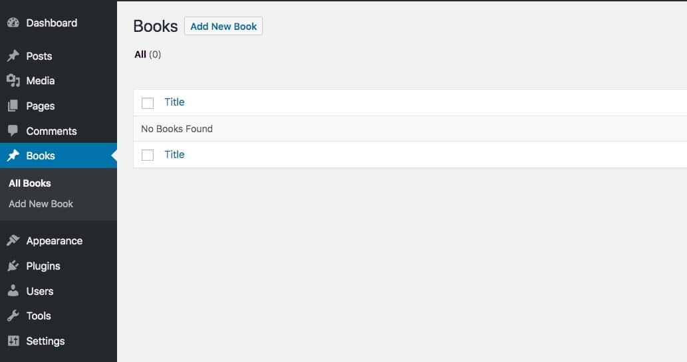The width and height of the screenshot is (687, 362).
Task: Open the All Books submenu item
Action: pos(30,183)
